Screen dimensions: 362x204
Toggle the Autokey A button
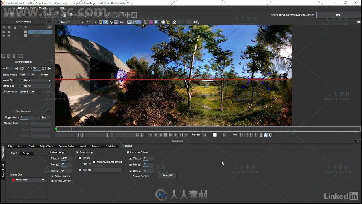(266, 135)
